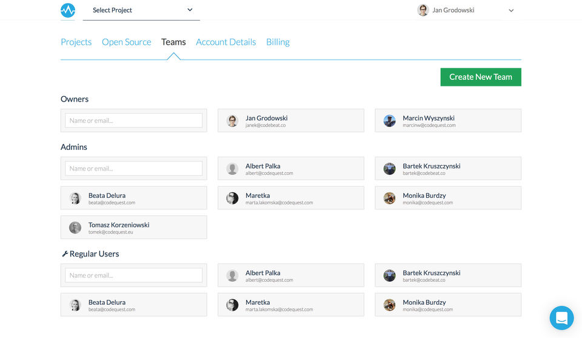
Task: Click Tomasz Korzeniowski's avatar picture
Action: click(75, 228)
